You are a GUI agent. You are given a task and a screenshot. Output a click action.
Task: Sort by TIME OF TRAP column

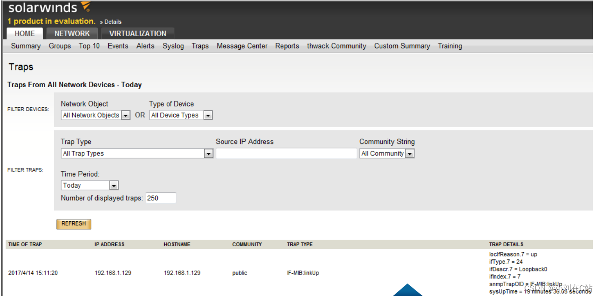(25, 244)
